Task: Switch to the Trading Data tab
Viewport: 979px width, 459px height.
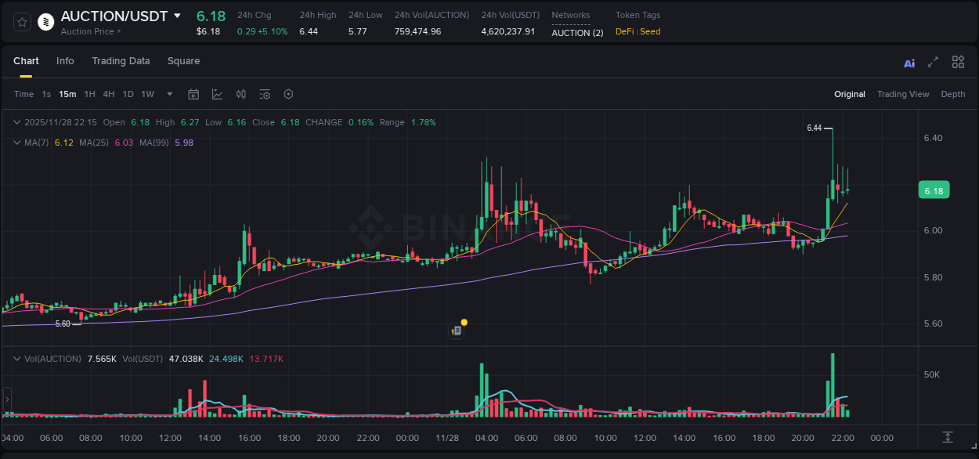Action: pyautogui.click(x=121, y=60)
